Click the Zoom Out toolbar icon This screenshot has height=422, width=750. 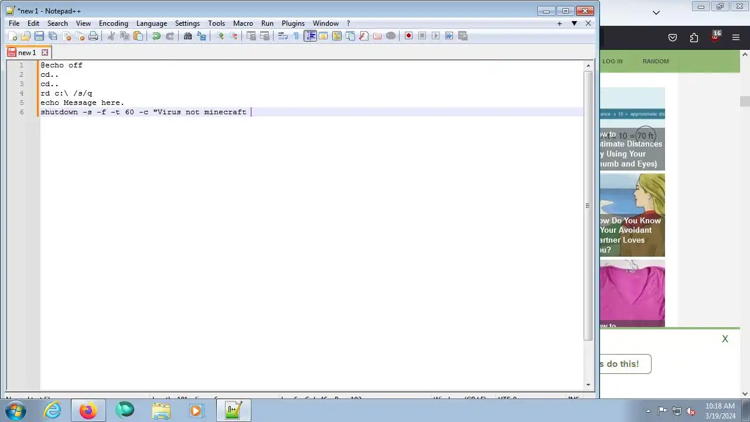pos(233,36)
